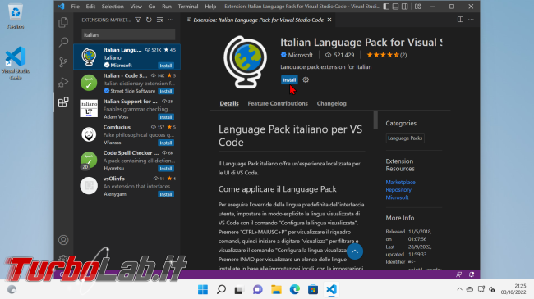
Task: Click the filter extensions funnel icon
Action: (138, 20)
